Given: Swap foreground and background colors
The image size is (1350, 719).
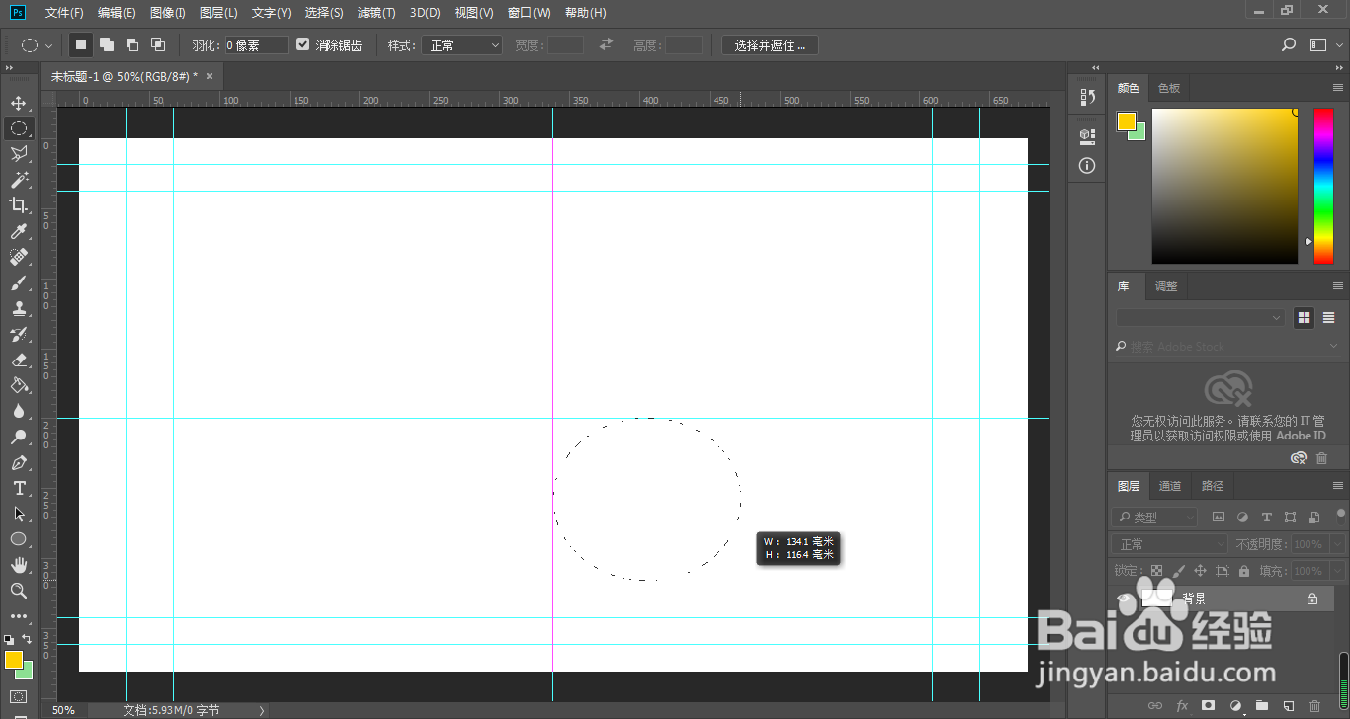Looking at the screenshot, I should (28, 639).
